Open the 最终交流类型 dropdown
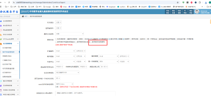The width and height of the screenshot is (211, 96). click(x=69, y=34)
